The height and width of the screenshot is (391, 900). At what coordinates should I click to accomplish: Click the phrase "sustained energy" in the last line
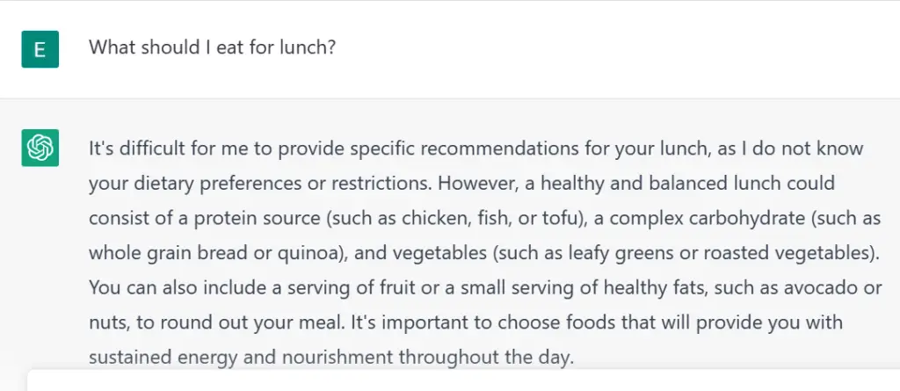(163, 357)
